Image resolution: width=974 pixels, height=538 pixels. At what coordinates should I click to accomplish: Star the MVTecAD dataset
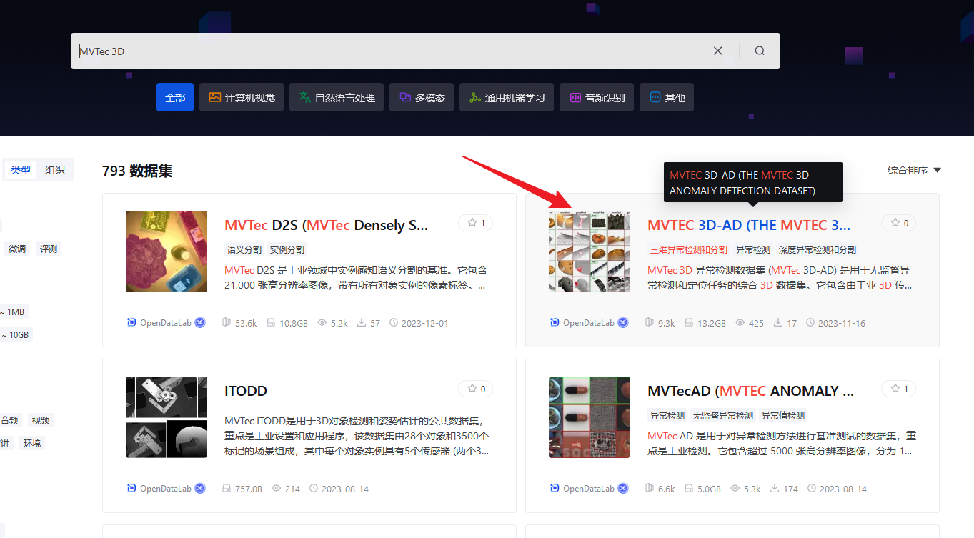tap(898, 389)
